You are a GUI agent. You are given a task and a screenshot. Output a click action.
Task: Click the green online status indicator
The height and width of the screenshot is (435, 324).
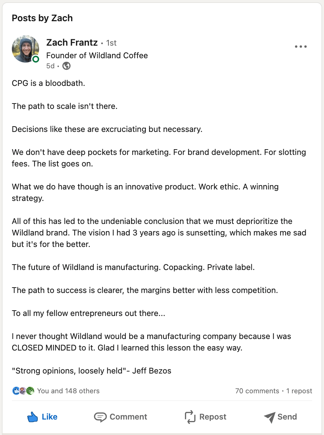pos(36,59)
